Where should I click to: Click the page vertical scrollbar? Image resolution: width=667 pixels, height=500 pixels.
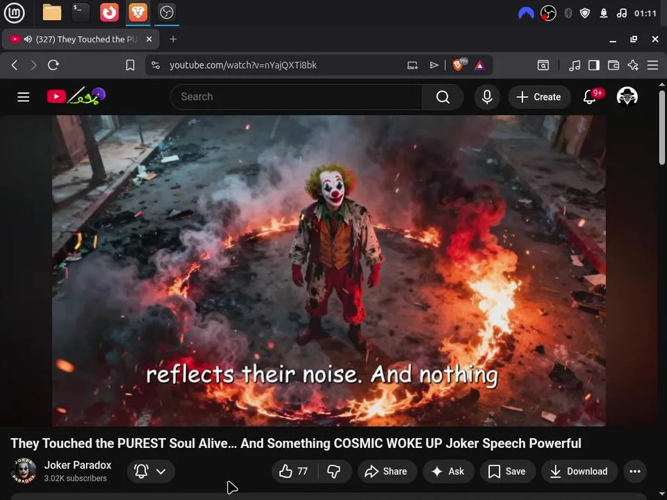pyautogui.click(x=662, y=128)
